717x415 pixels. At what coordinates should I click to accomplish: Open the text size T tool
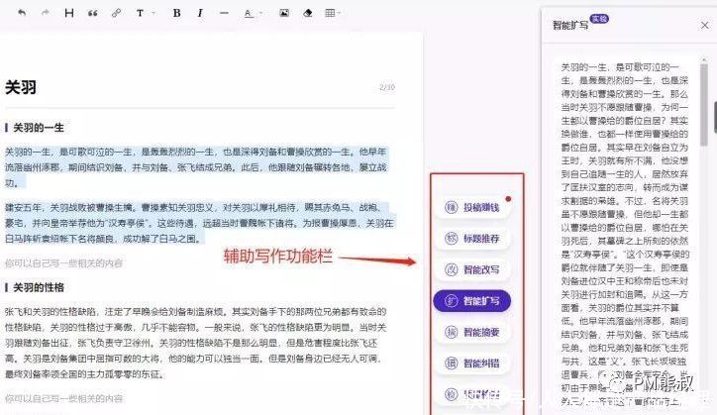(x=140, y=13)
